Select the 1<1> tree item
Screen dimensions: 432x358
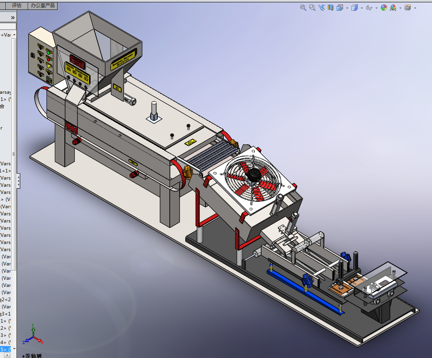point(5,171)
